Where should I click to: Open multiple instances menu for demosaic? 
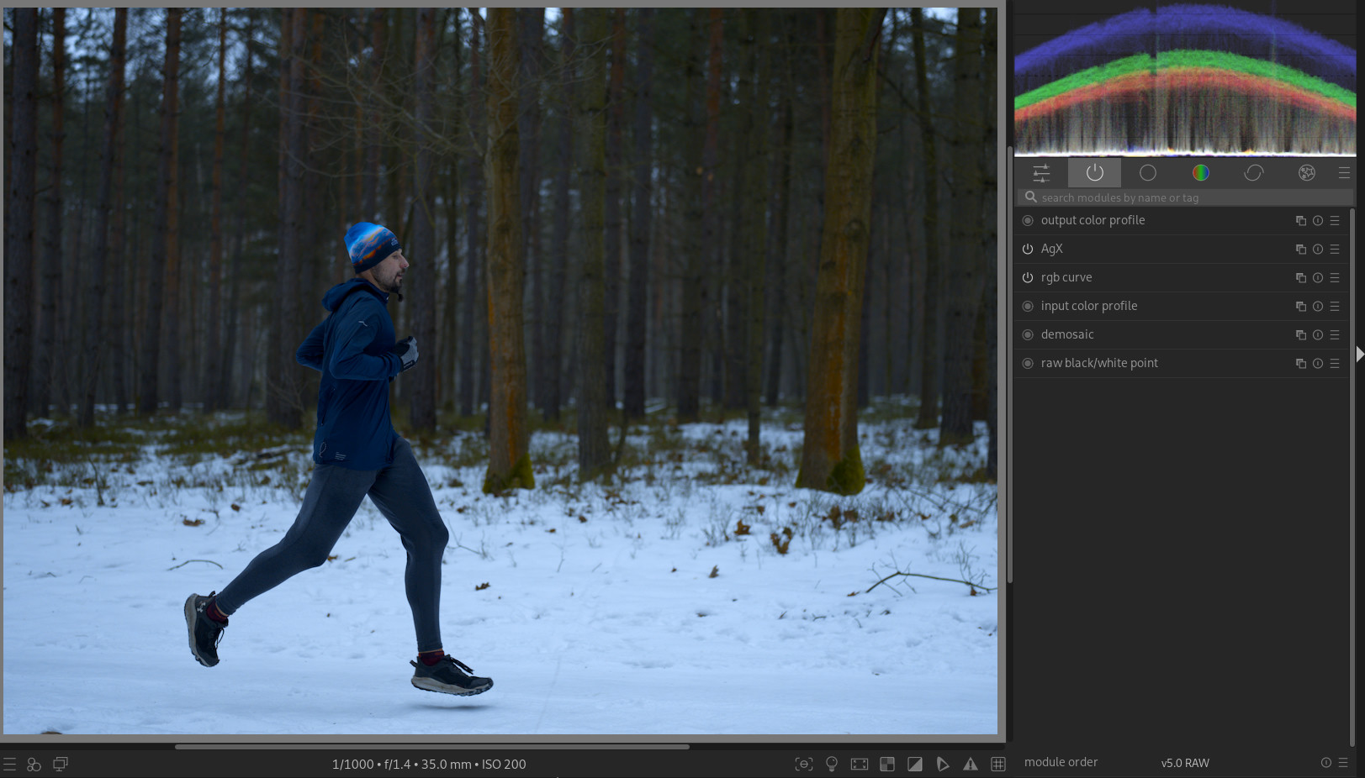coord(1301,335)
